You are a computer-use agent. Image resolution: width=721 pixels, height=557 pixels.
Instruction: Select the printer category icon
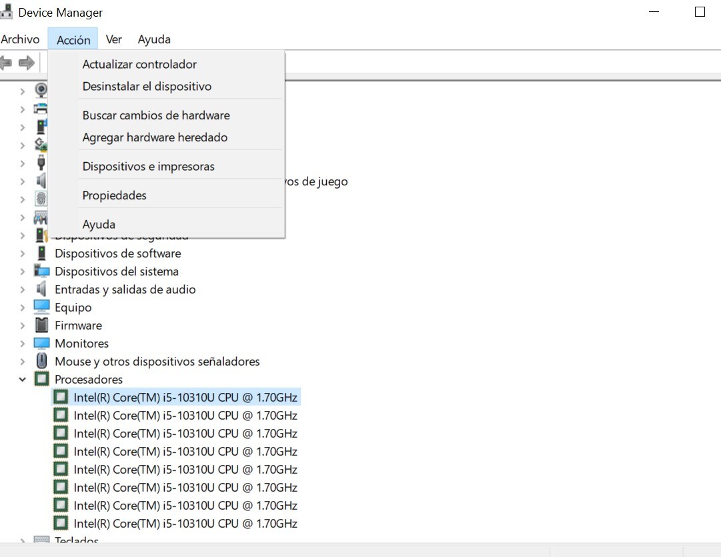coord(41,109)
